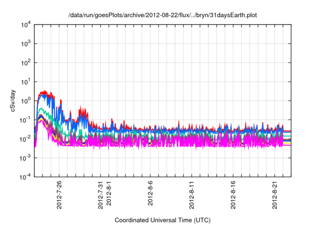Click the 10^1 y-axis tick label
321x225 pixels.
pyautogui.click(x=26, y=82)
